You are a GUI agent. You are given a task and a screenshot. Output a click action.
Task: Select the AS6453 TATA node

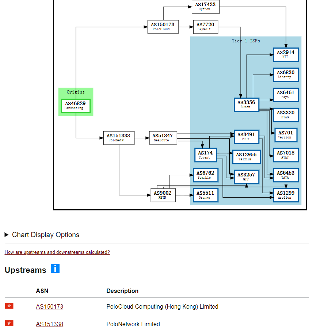pos(286,175)
